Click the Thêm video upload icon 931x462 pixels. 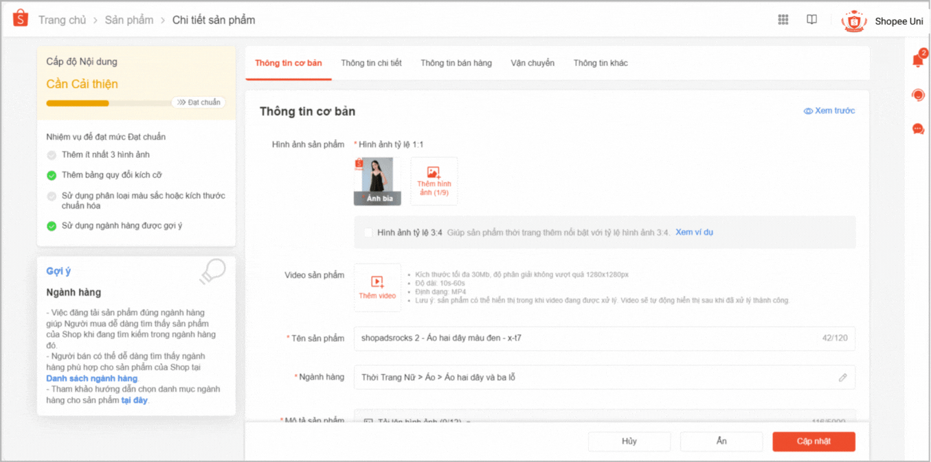(377, 282)
